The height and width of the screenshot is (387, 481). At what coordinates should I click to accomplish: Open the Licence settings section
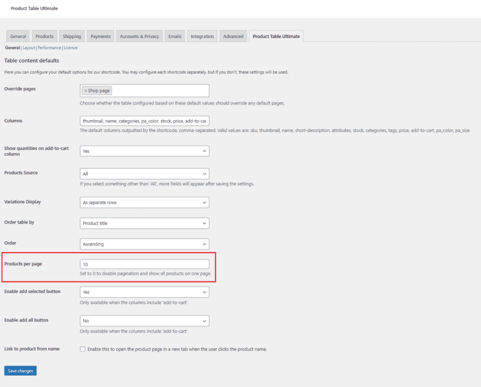pos(70,48)
